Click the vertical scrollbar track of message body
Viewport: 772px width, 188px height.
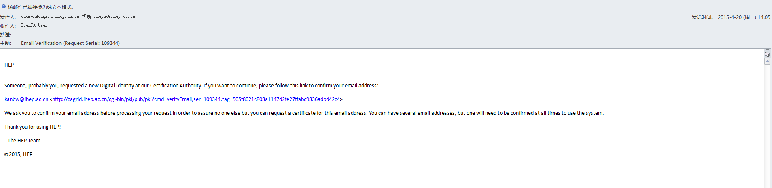point(767,125)
